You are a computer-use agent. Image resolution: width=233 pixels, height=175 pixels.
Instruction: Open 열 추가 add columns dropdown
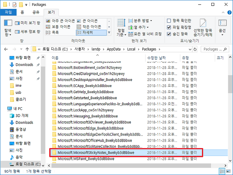pos(139,27)
